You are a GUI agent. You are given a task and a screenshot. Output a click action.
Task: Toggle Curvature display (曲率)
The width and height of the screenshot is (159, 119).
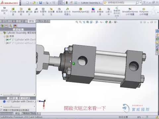click(93, 11)
